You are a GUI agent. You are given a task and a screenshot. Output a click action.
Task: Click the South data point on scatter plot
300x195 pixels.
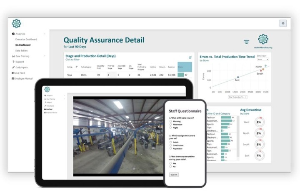pos(261,70)
